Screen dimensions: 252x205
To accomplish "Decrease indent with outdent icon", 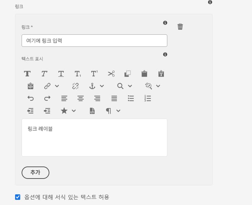I will [31, 111].
